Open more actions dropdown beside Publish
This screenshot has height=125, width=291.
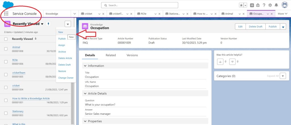283,27
